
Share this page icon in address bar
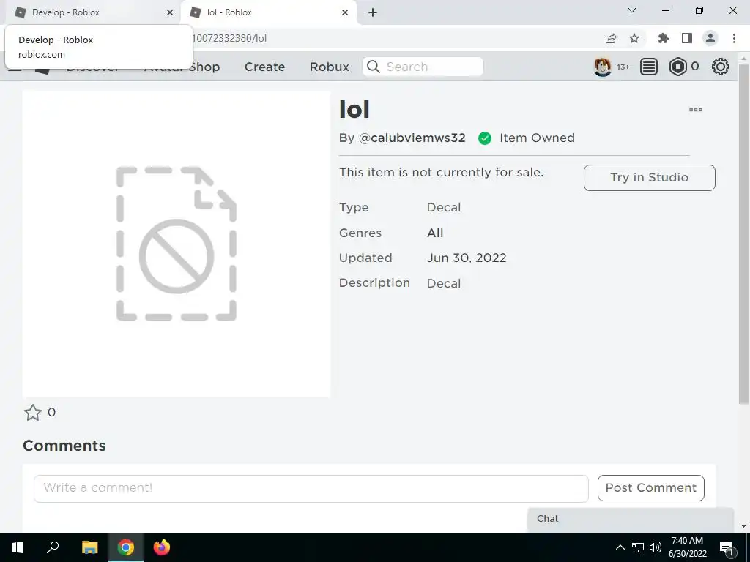click(x=611, y=38)
